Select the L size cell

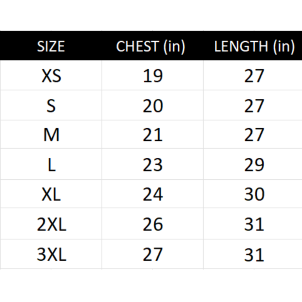[x=51, y=165]
